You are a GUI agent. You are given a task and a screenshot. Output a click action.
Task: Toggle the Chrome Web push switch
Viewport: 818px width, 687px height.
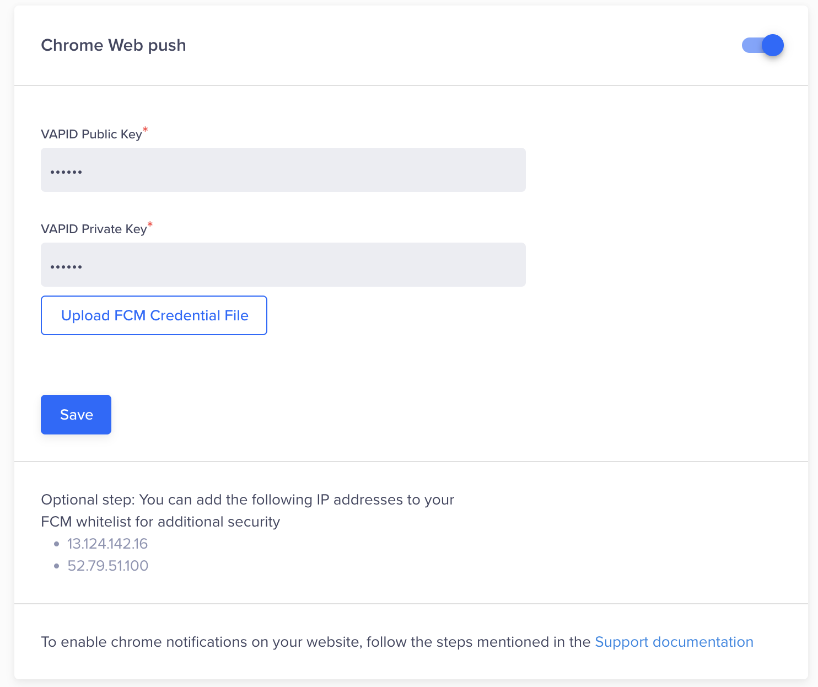coord(763,45)
